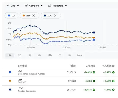The image size is (118, 98).
Task: Open the .INX symbol in table
Action: (x=20, y=80)
